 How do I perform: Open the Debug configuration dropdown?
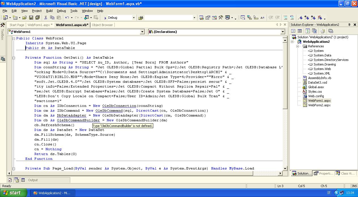pos(134,18)
